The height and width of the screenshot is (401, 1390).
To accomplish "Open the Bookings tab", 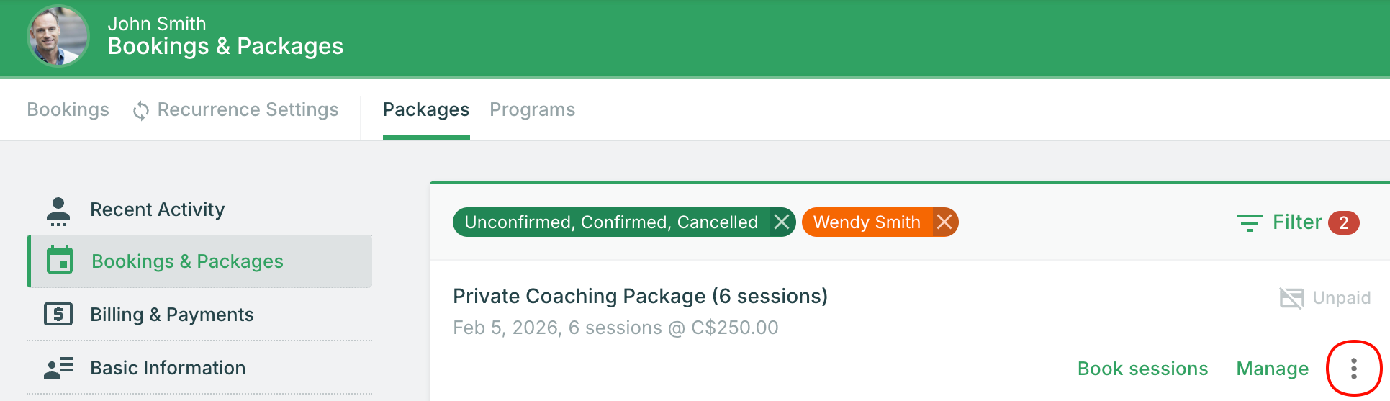I will pyautogui.click(x=68, y=109).
